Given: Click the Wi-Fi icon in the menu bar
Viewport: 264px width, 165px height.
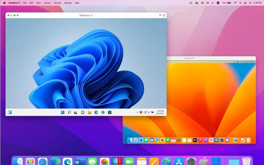Looking at the screenshot, I should [x=235, y=3].
